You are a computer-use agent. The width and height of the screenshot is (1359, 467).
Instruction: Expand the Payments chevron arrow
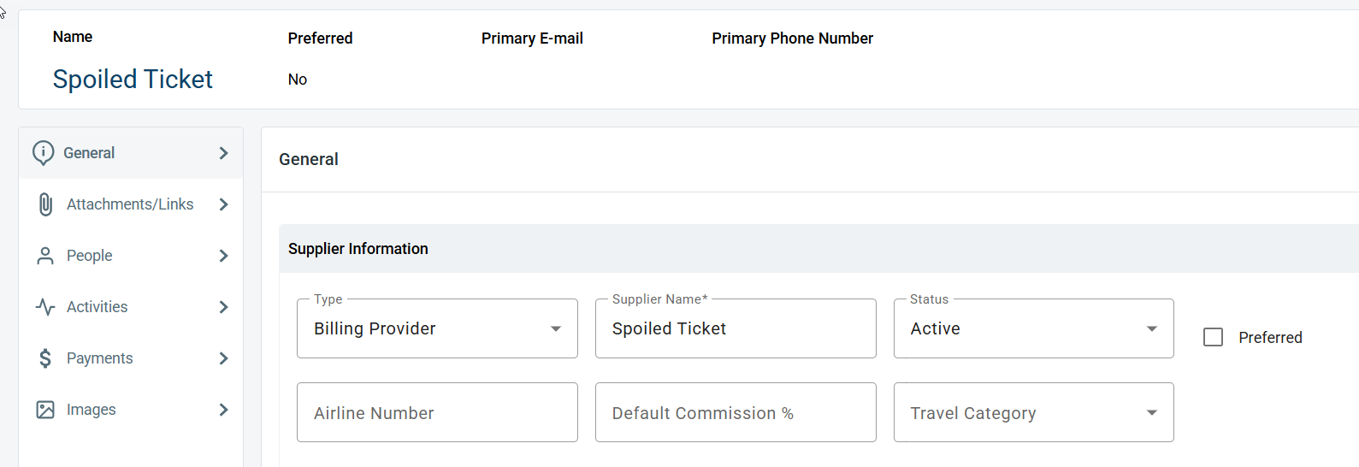click(x=223, y=358)
